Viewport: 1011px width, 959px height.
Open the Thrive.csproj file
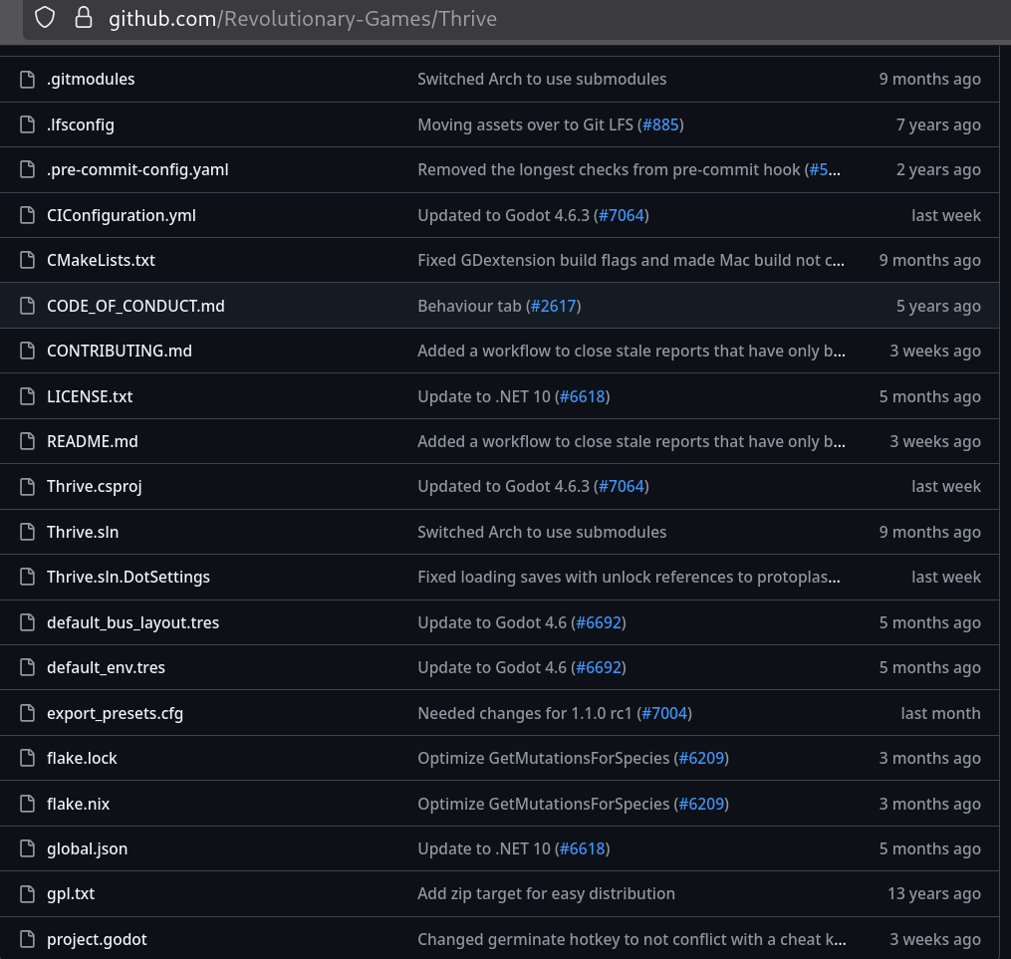coord(95,487)
